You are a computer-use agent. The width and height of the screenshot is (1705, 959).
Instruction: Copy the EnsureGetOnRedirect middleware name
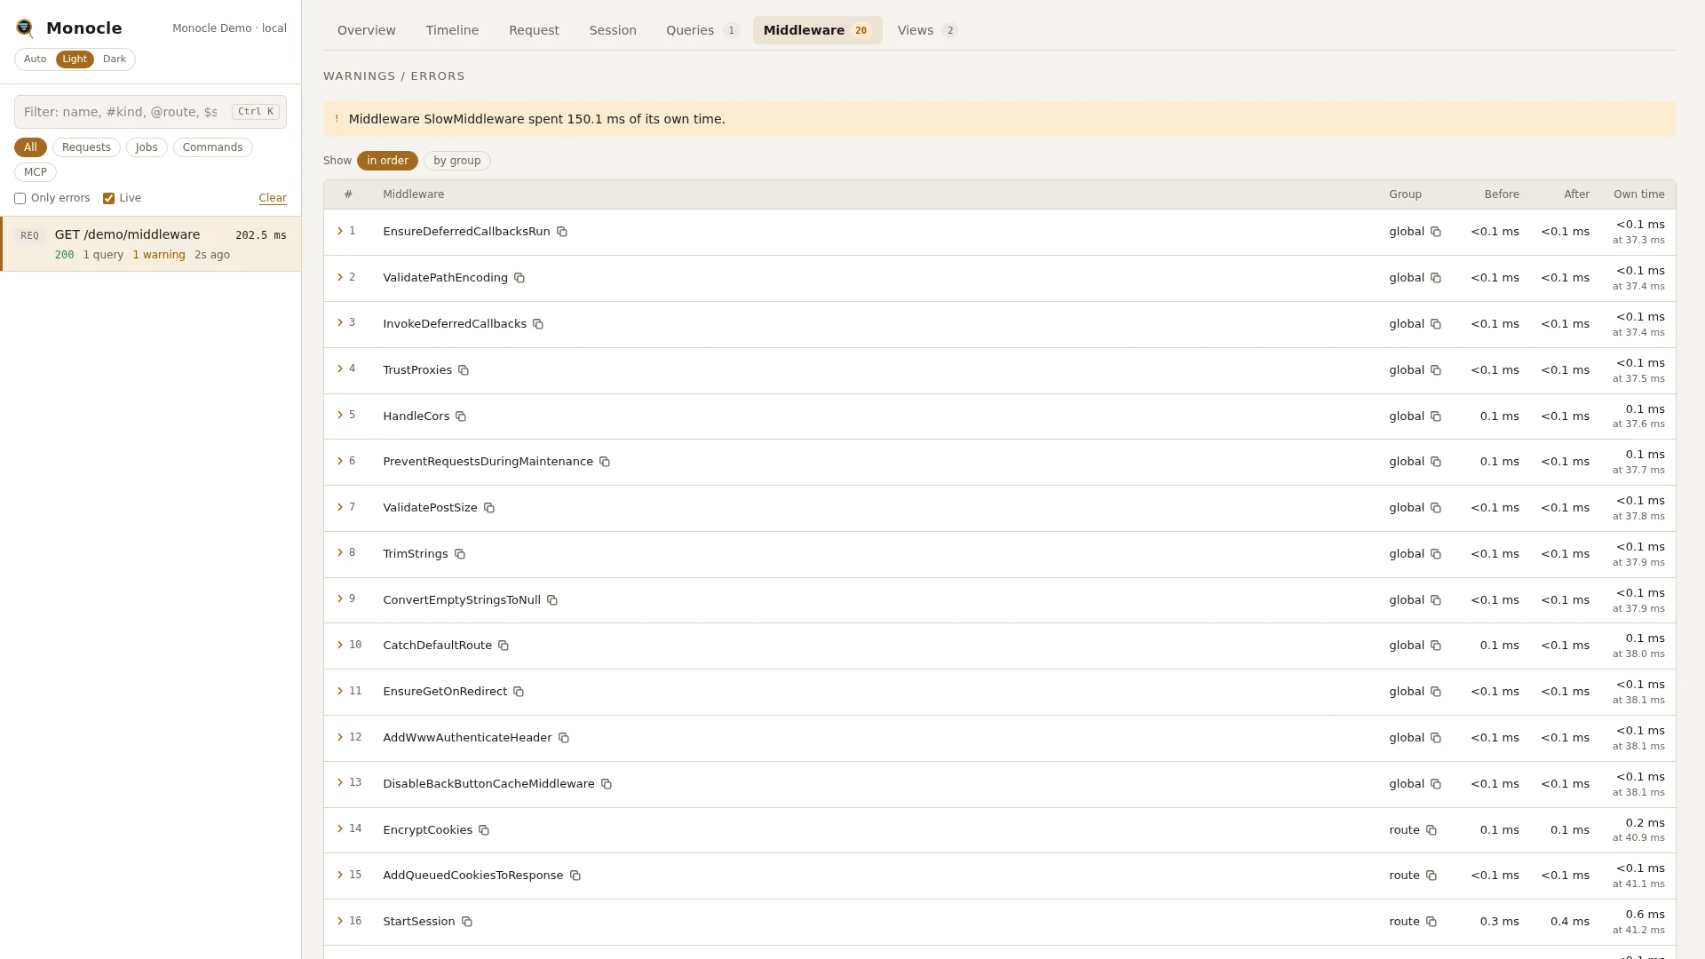tap(519, 692)
